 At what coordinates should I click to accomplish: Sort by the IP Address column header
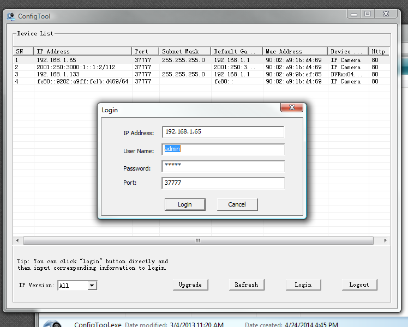click(x=82, y=51)
